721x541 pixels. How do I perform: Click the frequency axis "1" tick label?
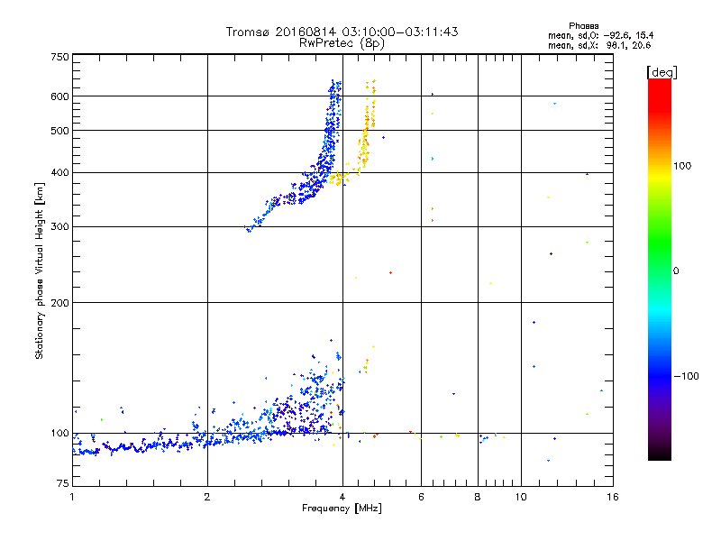pyautogui.click(x=72, y=497)
